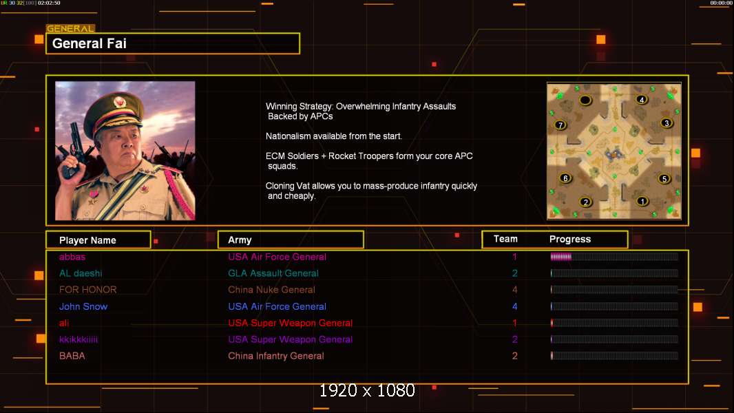Click FOR HONOR's loading progress bar

click(x=614, y=290)
